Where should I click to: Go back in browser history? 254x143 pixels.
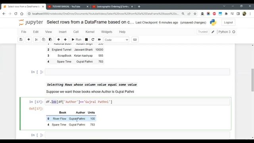pyautogui.click(x=4, y=14)
